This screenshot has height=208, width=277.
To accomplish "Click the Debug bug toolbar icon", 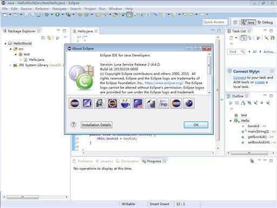I will [47, 15].
